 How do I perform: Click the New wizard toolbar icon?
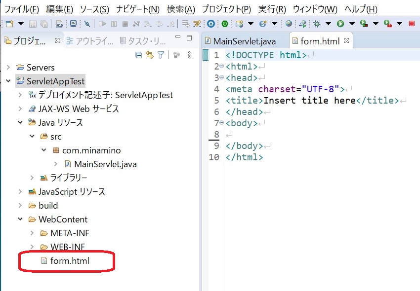point(9,24)
